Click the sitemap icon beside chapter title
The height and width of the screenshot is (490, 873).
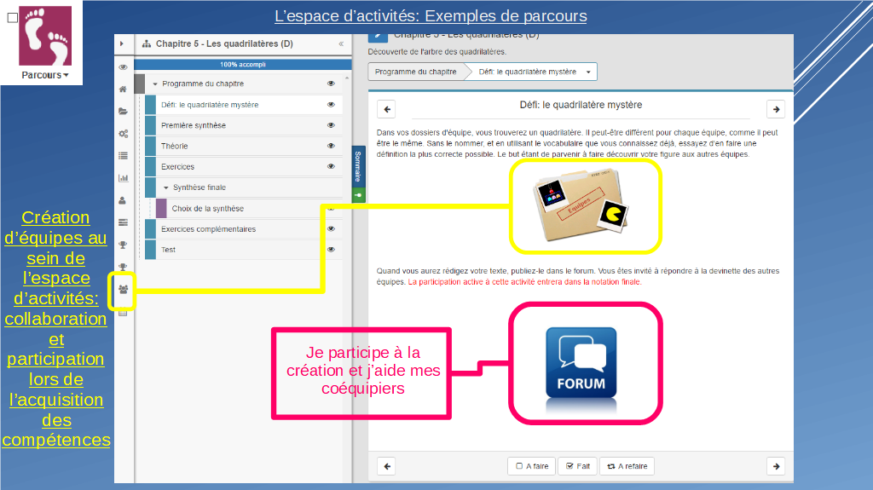(x=147, y=43)
